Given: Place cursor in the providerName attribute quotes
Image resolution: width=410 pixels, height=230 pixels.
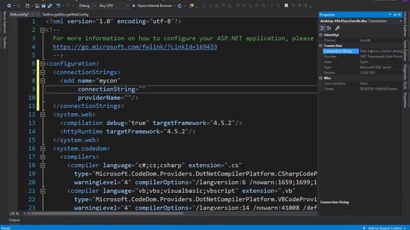Looking at the screenshot, I should tap(128, 98).
